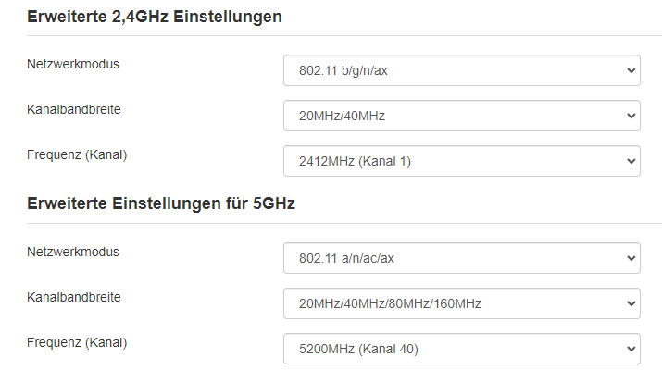662x382 pixels.
Task: Click the chevron arrow on 802.11 a/n/ac/ax
Action: [x=631, y=257]
